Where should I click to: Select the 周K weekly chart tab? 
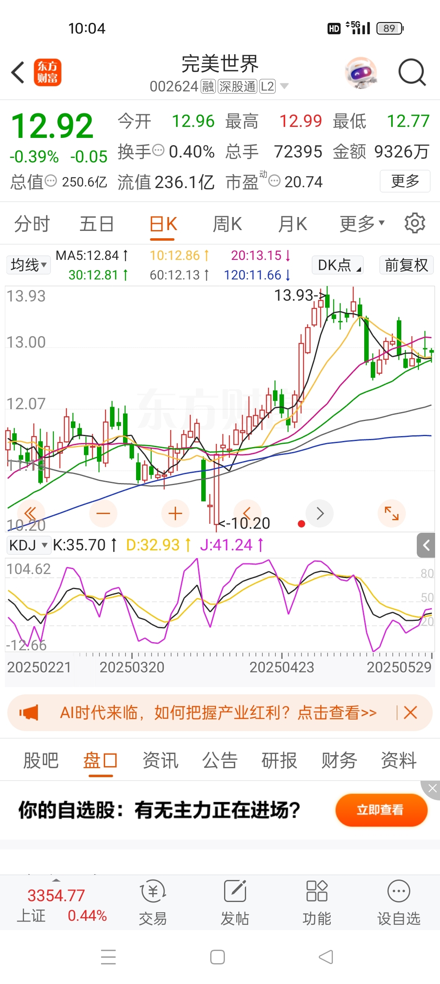coord(227,224)
